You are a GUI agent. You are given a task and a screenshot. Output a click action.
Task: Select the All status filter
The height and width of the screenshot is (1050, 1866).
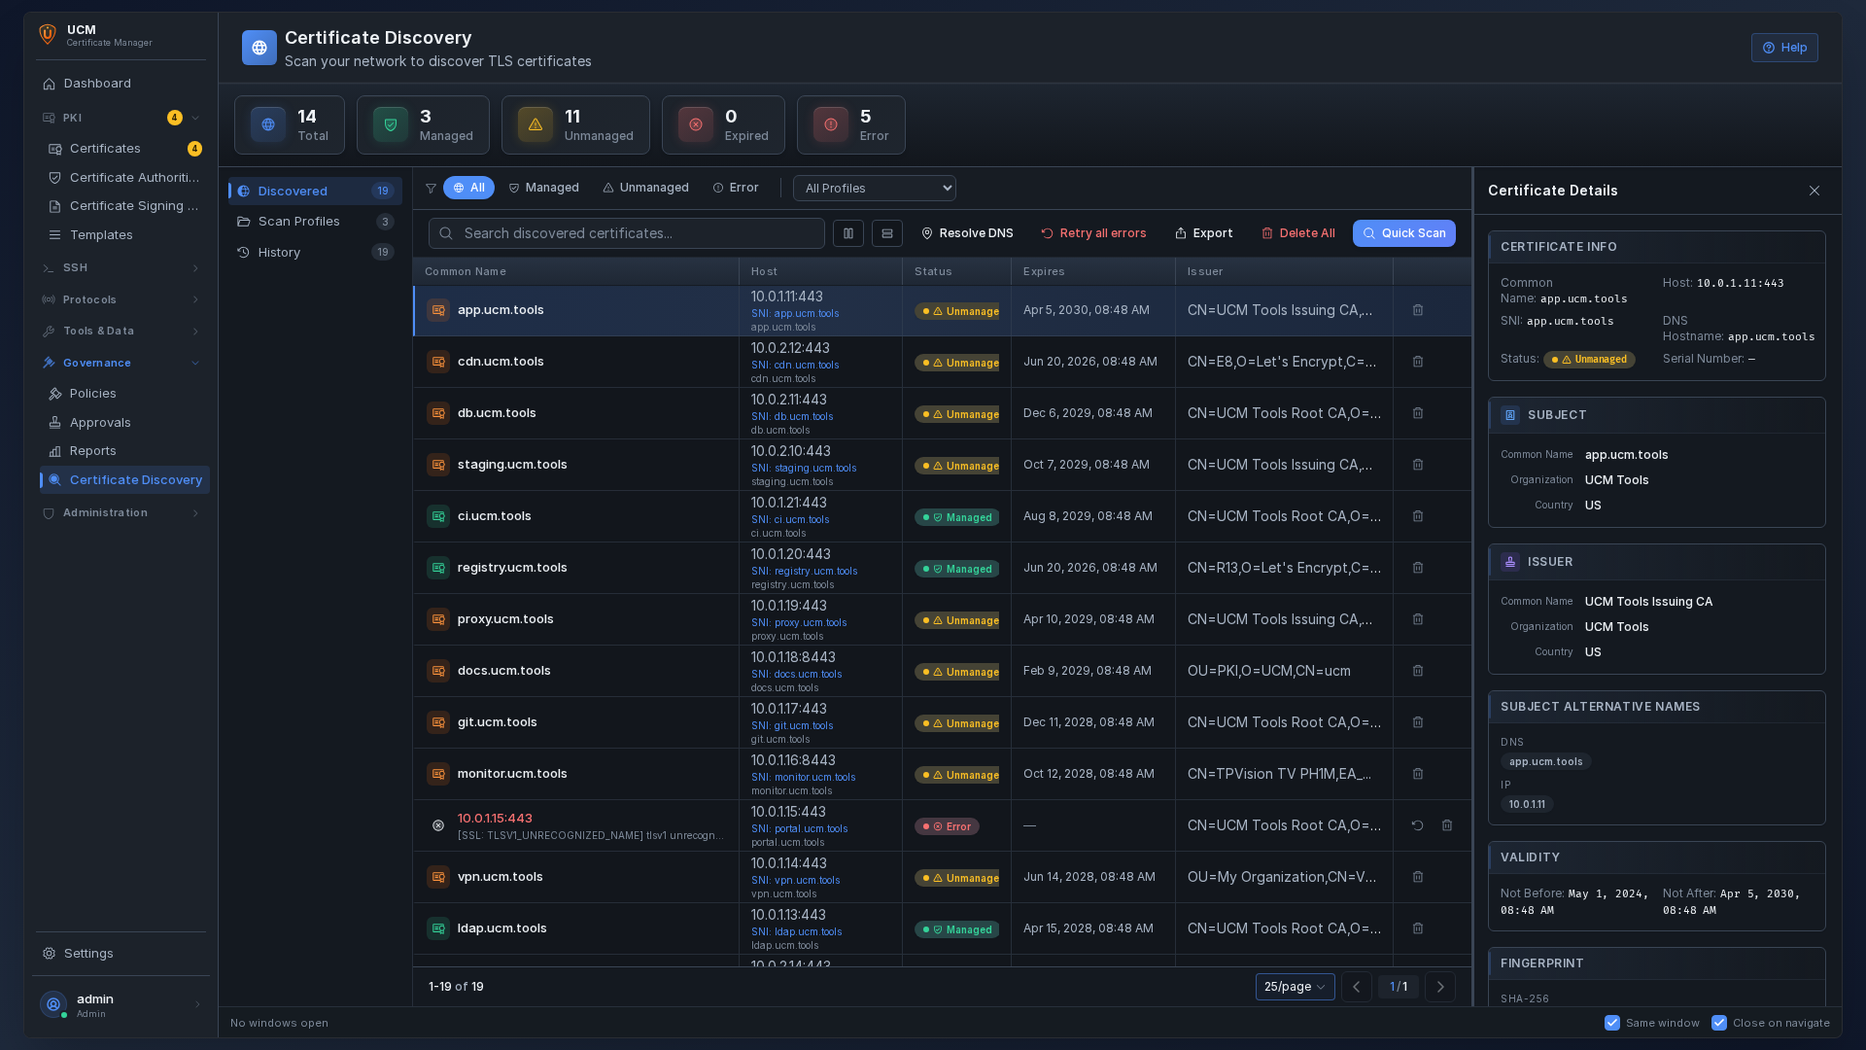coord(468,188)
